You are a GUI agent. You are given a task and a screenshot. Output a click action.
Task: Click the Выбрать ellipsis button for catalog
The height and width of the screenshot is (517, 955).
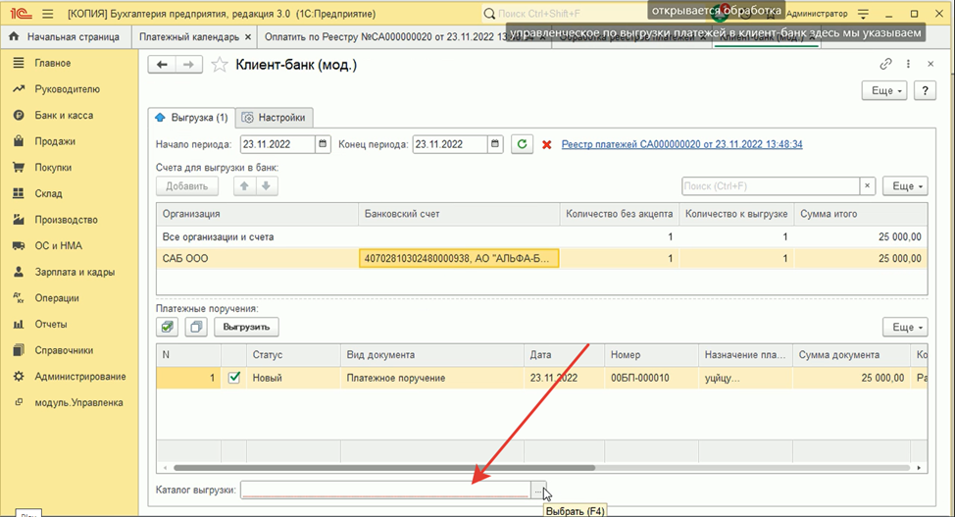point(537,491)
